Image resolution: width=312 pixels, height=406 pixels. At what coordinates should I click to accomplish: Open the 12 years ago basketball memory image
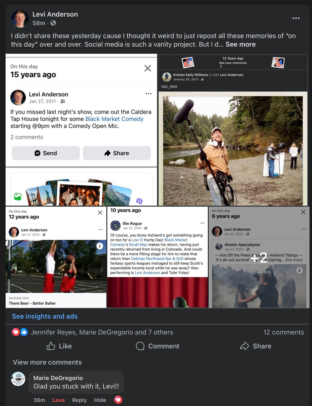tap(56, 266)
